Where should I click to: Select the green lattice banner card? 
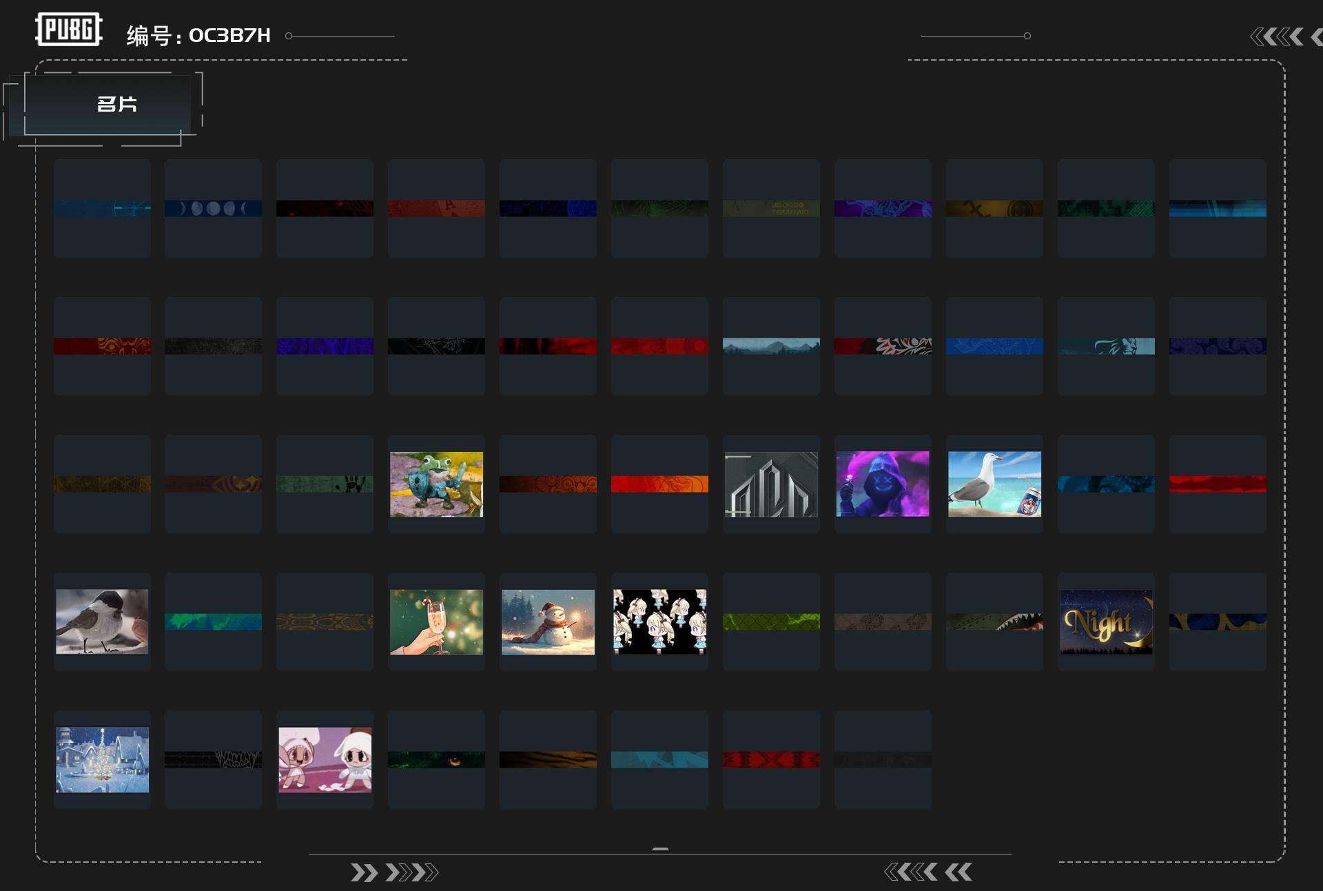coord(771,622)
